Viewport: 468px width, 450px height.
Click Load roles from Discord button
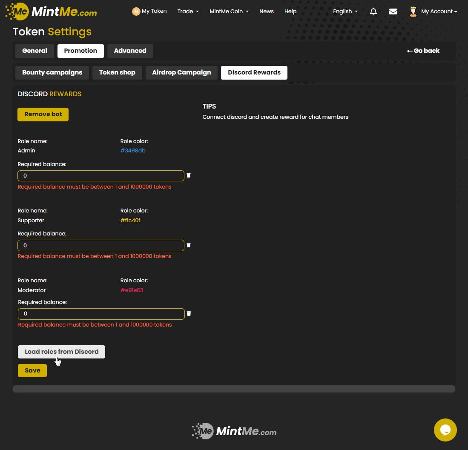[x=61, y=352]
